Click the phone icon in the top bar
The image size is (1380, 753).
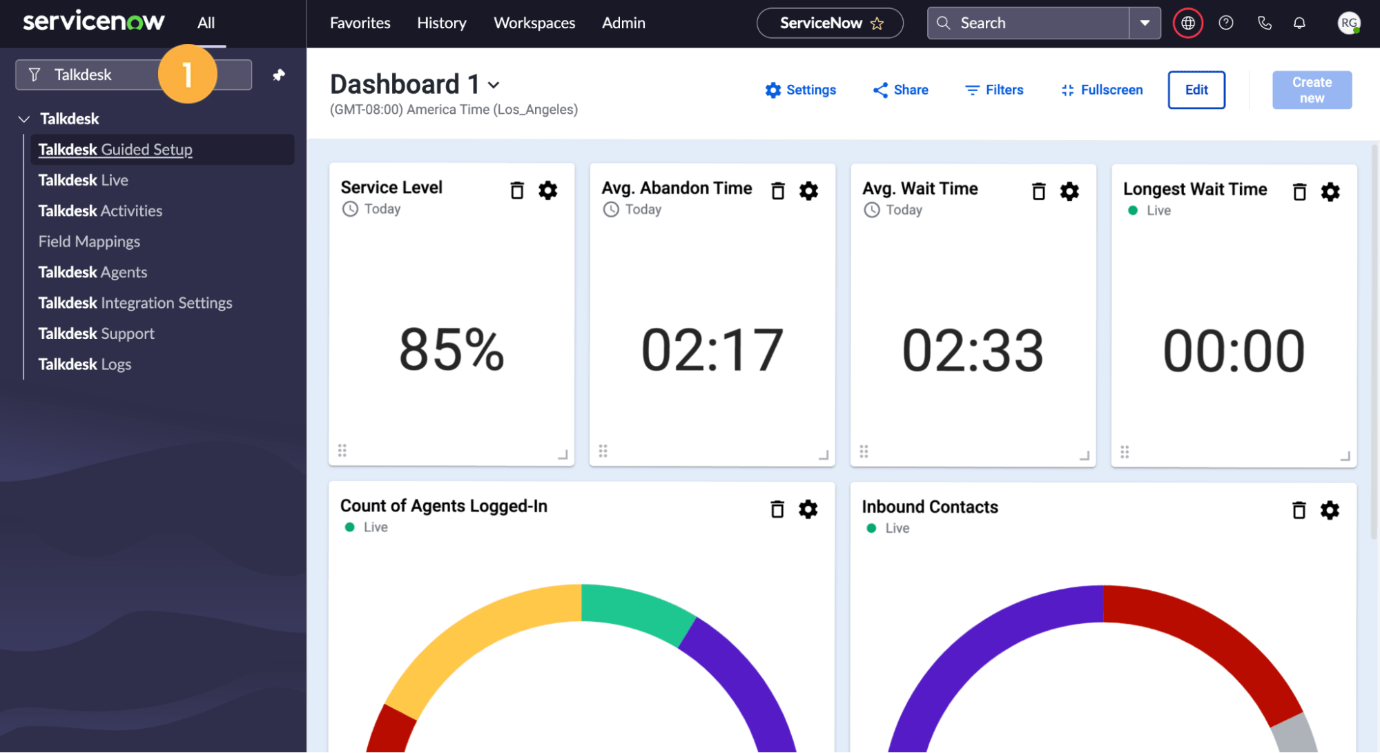(1265, 23)
